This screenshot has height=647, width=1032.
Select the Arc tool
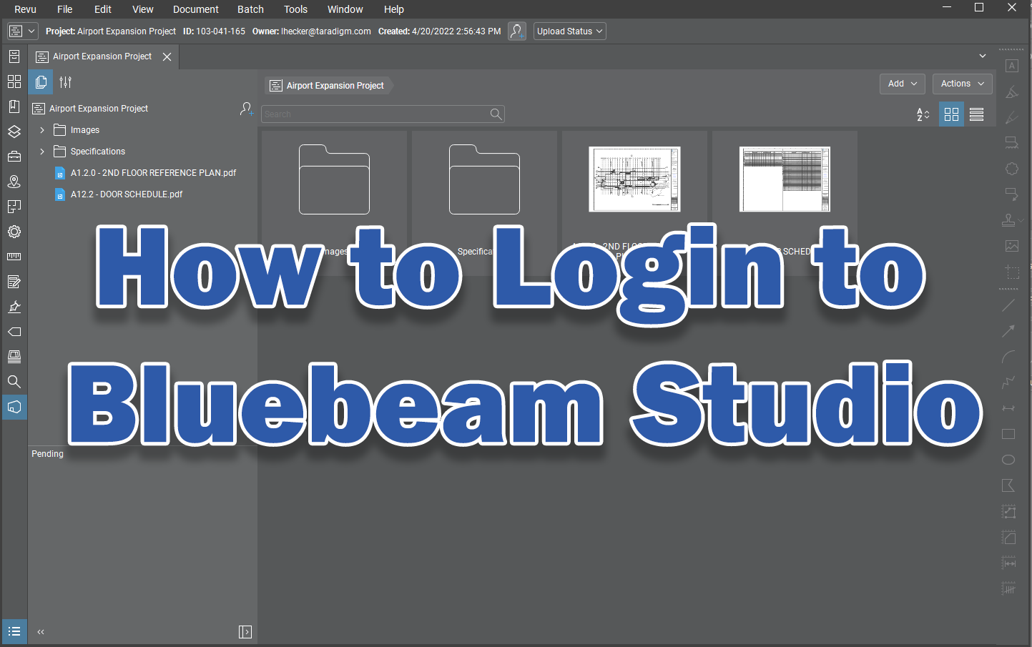pyautogui.click(x=1008, y=357)
